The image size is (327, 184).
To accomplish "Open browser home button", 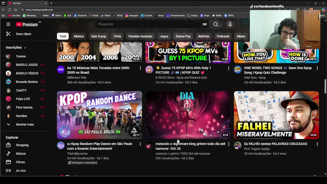I will tap(16, 10).
